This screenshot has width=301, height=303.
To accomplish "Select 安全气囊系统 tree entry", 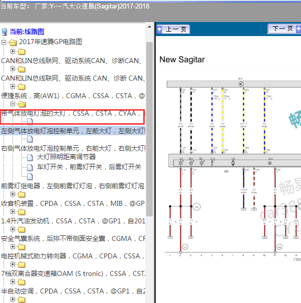I will [73, 238].
